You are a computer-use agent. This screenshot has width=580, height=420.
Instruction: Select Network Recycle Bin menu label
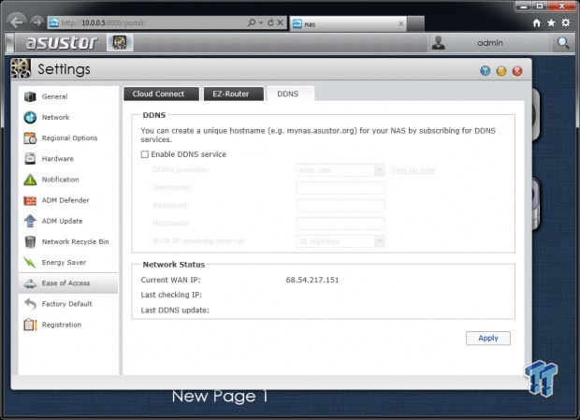coord(75,241)
